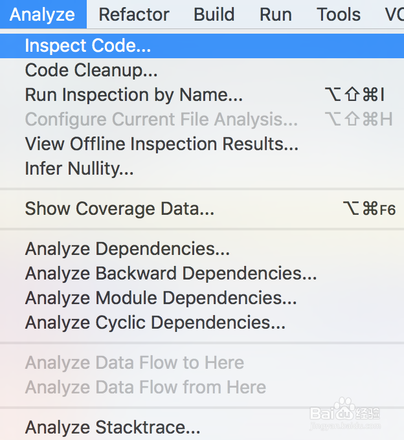Select Show Coverage Data item
404x440 pixels.
click(x=120, y=209)
